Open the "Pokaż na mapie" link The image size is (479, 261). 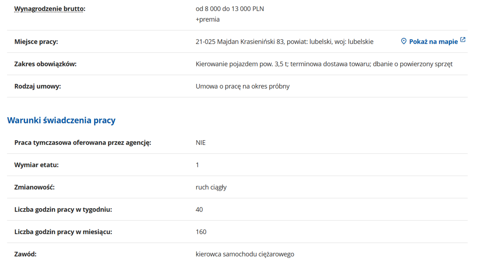tap(433, 42)
